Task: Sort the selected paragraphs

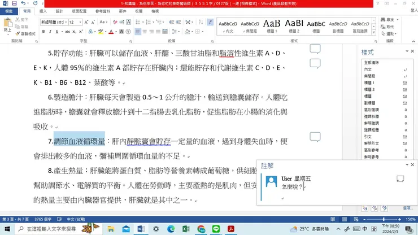Action: (x=201, y=22)
